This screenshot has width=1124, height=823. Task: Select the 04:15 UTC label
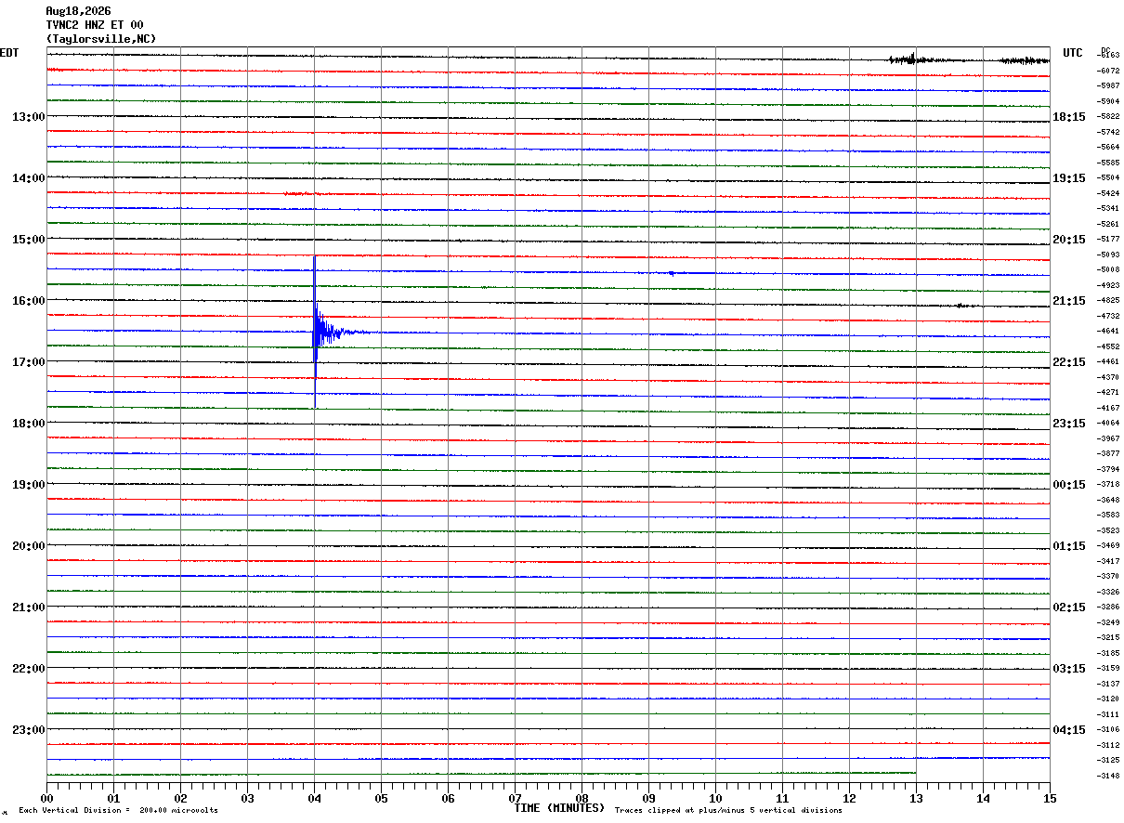point(1069,729)
